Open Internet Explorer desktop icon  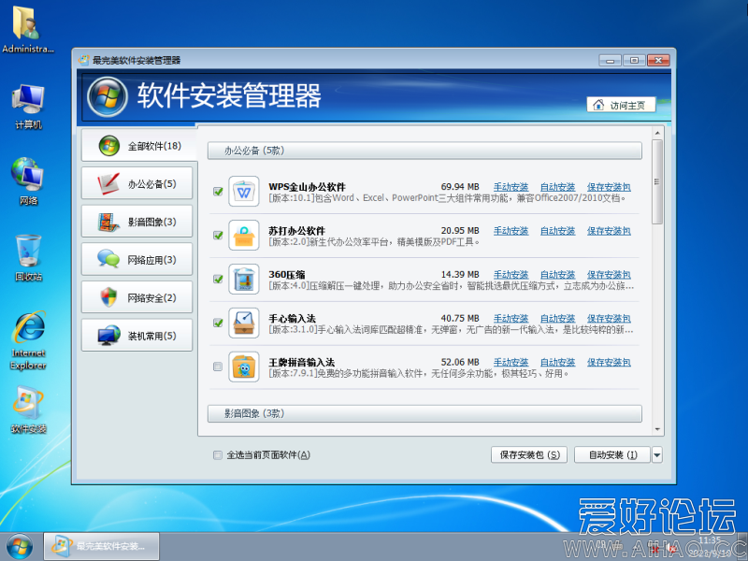click(28, 332)
